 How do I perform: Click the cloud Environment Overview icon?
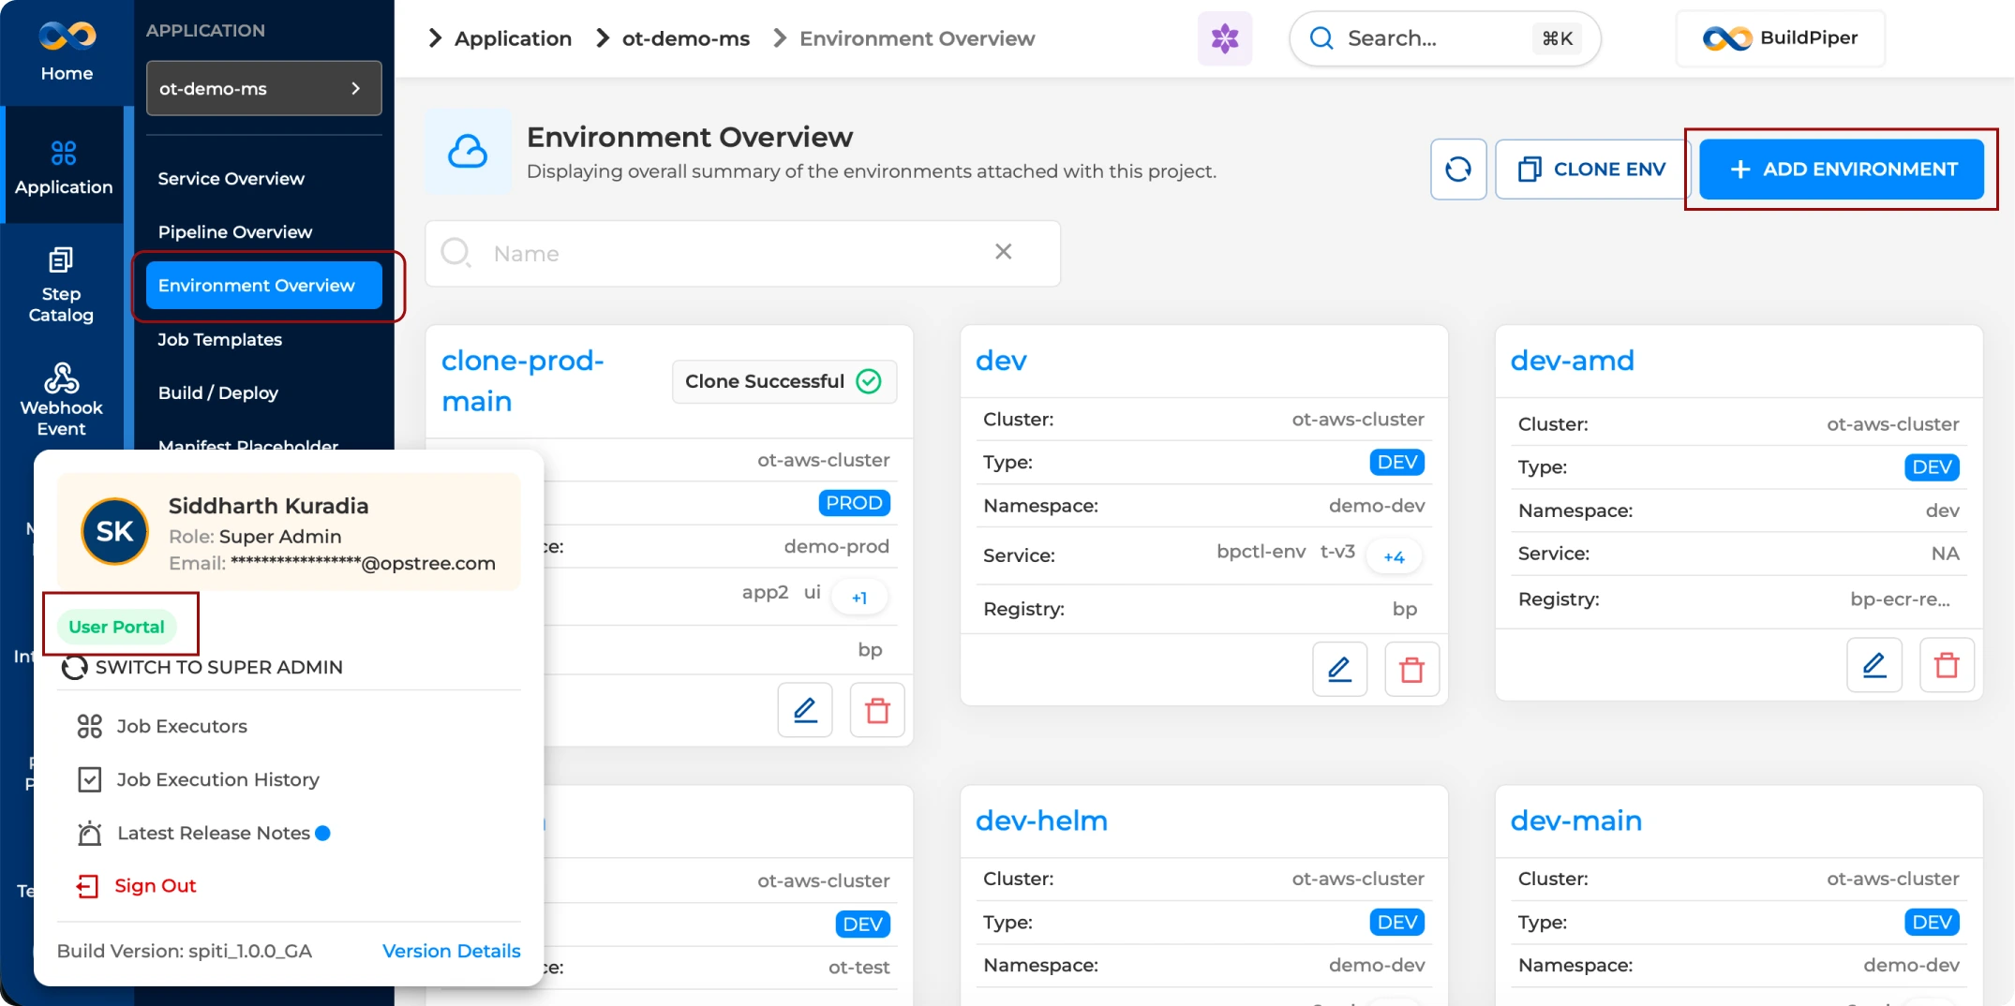468,151
